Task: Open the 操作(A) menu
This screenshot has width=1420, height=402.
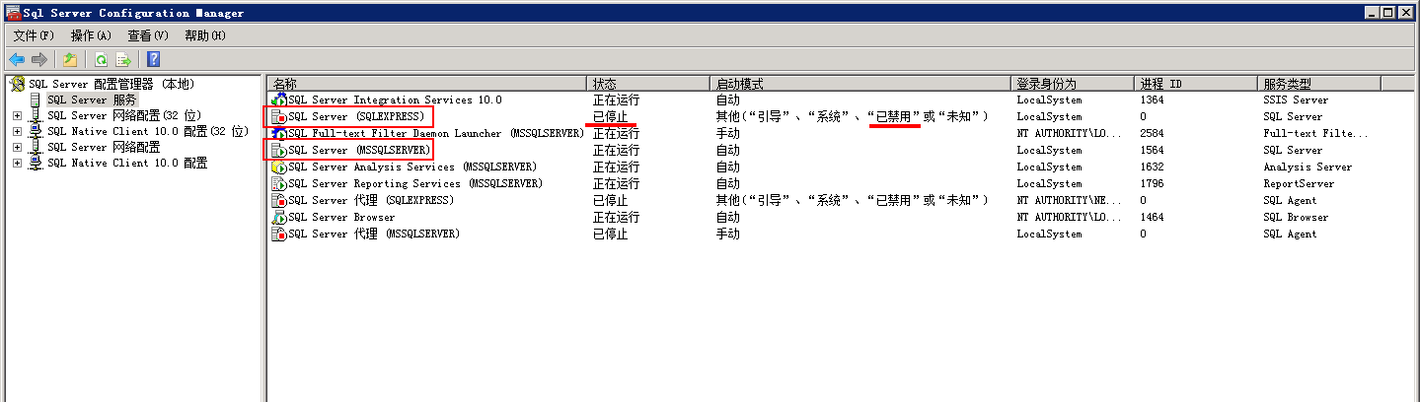Action: coord(91,35)
